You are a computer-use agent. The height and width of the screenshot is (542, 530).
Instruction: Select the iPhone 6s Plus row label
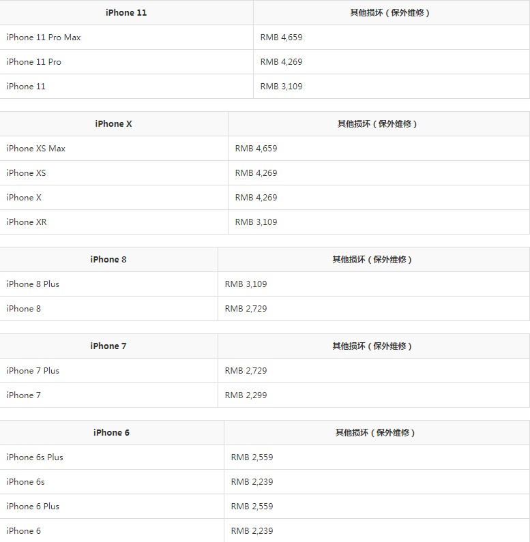tap(35, 457)
